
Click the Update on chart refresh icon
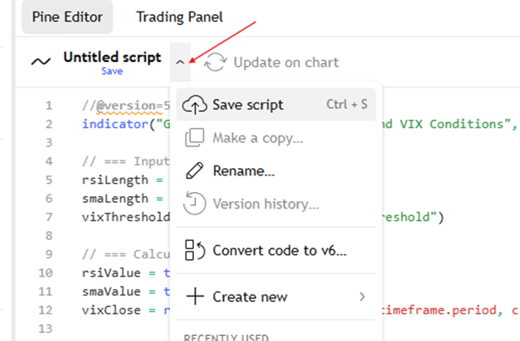216,62
